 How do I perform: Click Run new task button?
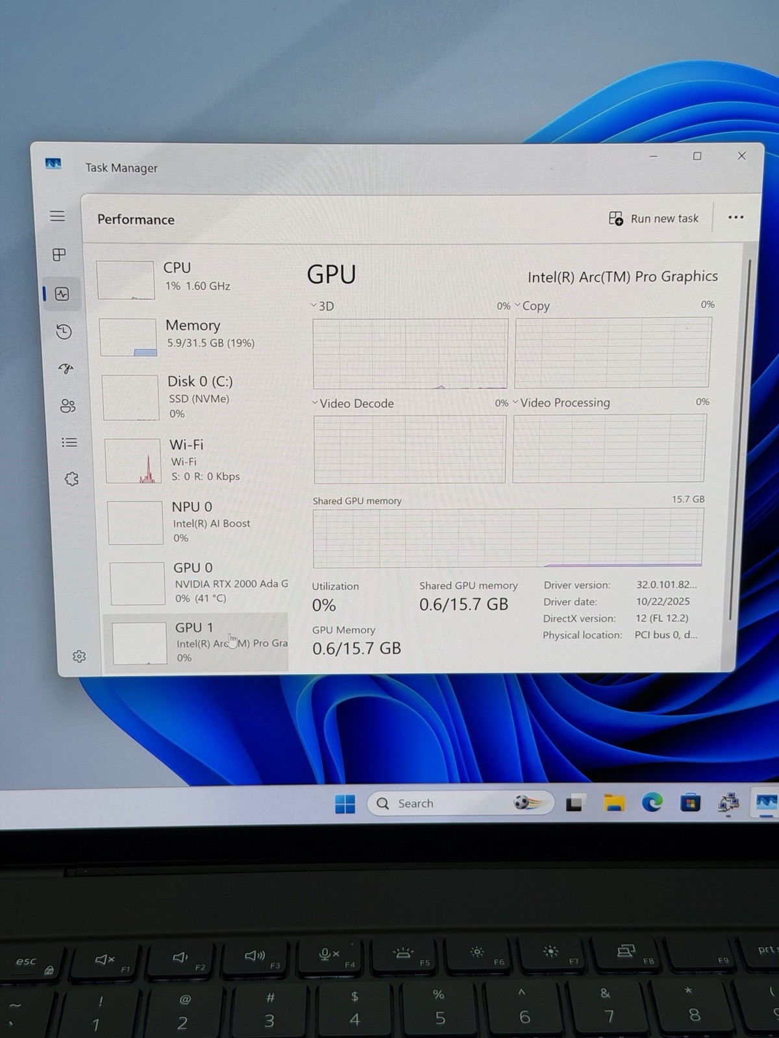(x=654, y=219)
